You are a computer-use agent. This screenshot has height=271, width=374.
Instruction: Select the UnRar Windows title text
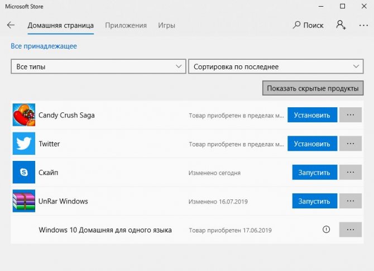tap(63, 201)
